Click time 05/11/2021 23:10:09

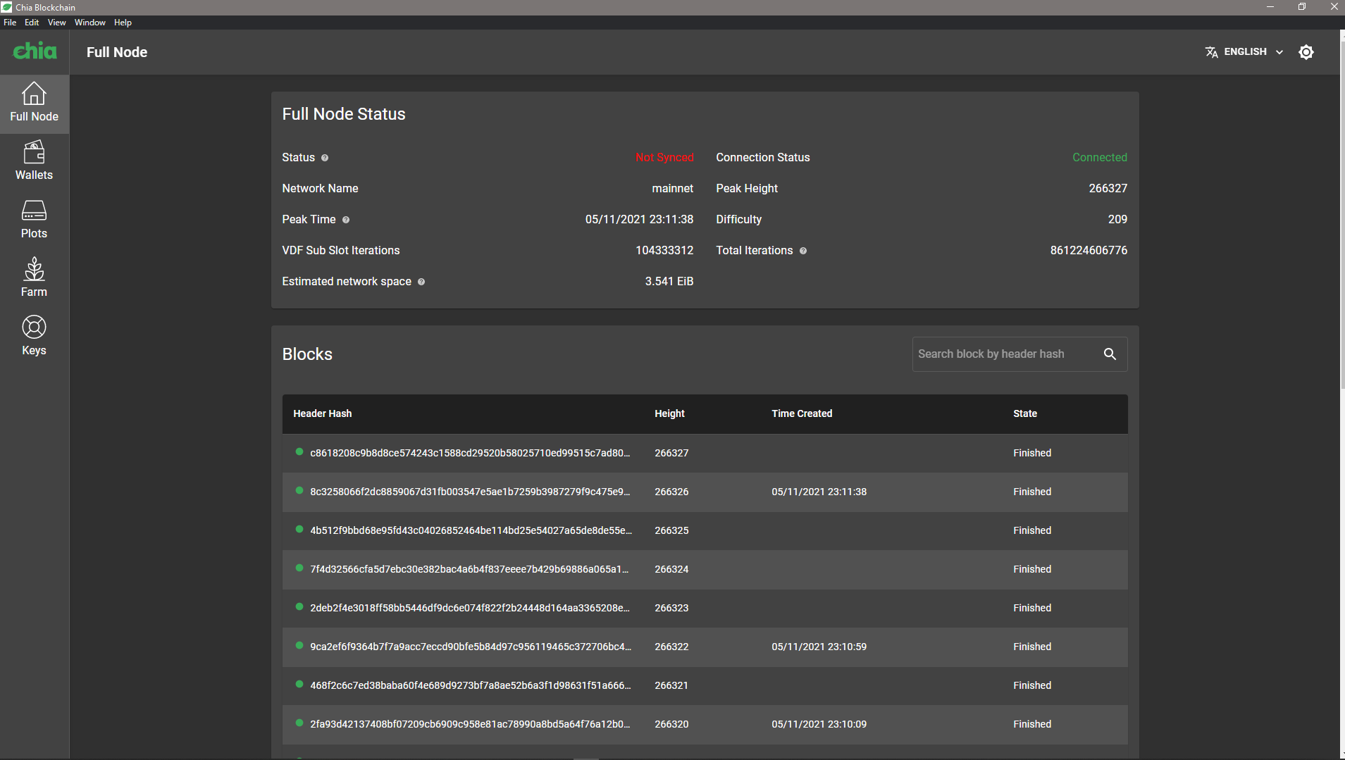819,724
